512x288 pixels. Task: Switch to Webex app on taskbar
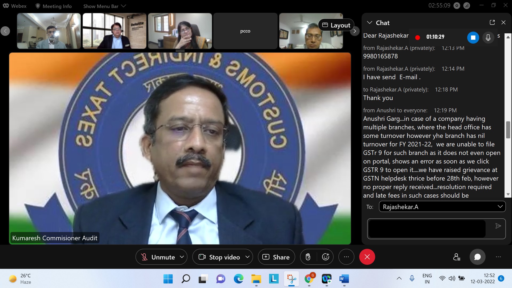[x=327, y=279]
